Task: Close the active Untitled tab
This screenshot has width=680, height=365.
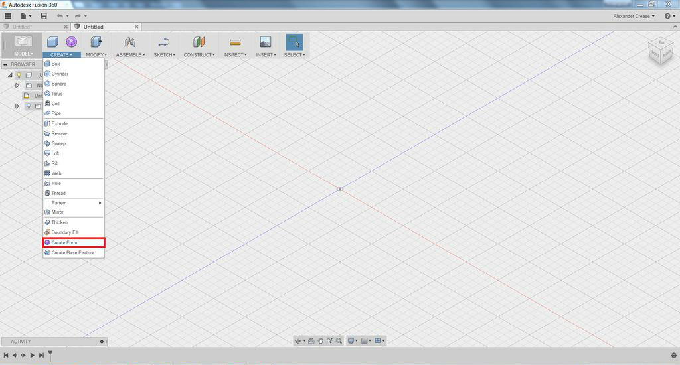Action: (x=137, y=27)
